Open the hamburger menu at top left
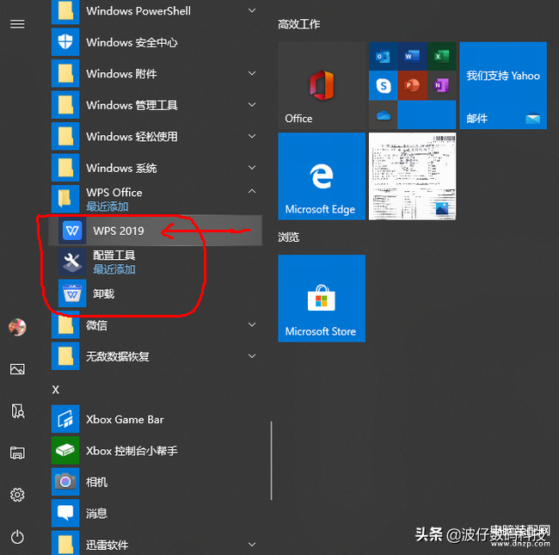Image resolution: width=559 pixels, height=555 pixels. (x=17, y=24)
